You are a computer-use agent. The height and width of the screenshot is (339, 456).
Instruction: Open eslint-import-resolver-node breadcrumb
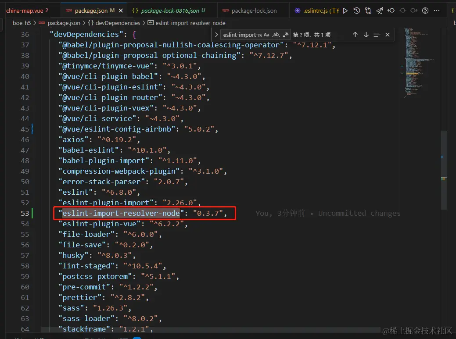point(190,23)
